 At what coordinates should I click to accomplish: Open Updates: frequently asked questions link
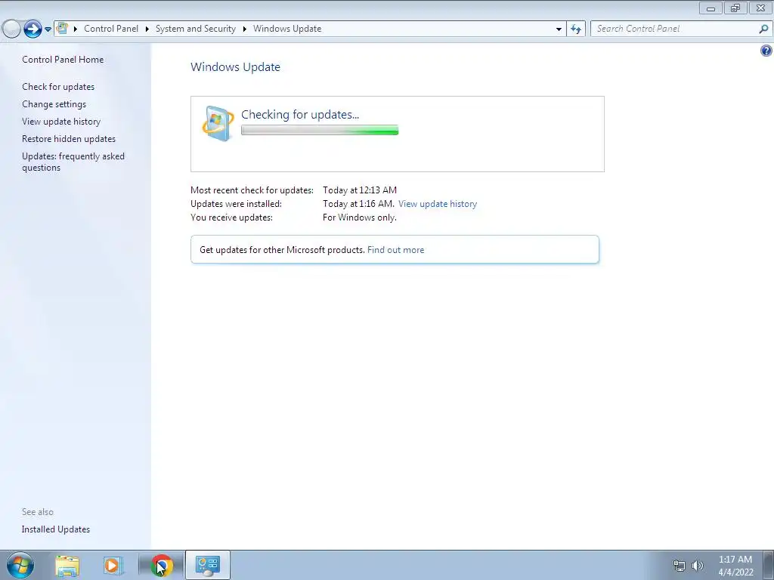[73, 162]
